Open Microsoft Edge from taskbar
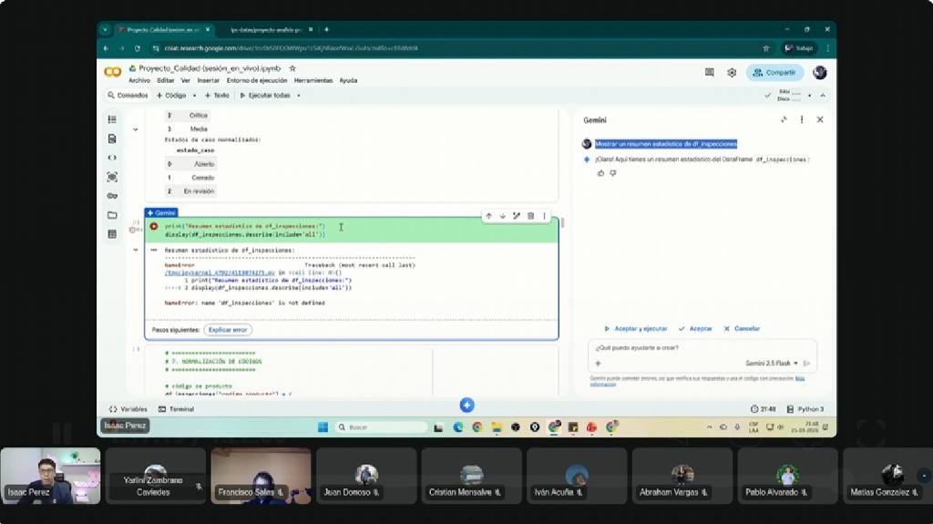The height and width of the screenshot is (524, 933). [x=457, y=426]
